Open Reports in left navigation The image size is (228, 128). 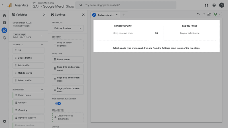click(4, 23)
